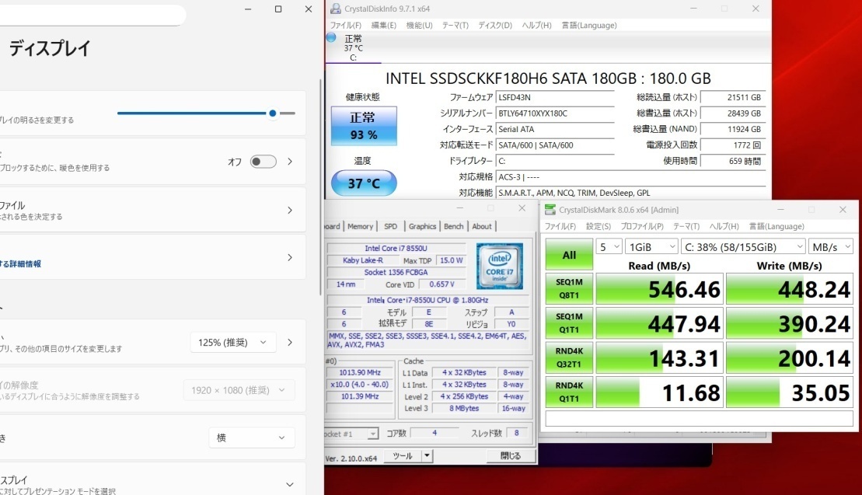Open 機能(U) menu in CrystalDiskInfo
This screenshot has width=862, height=495.
point(419,26)
